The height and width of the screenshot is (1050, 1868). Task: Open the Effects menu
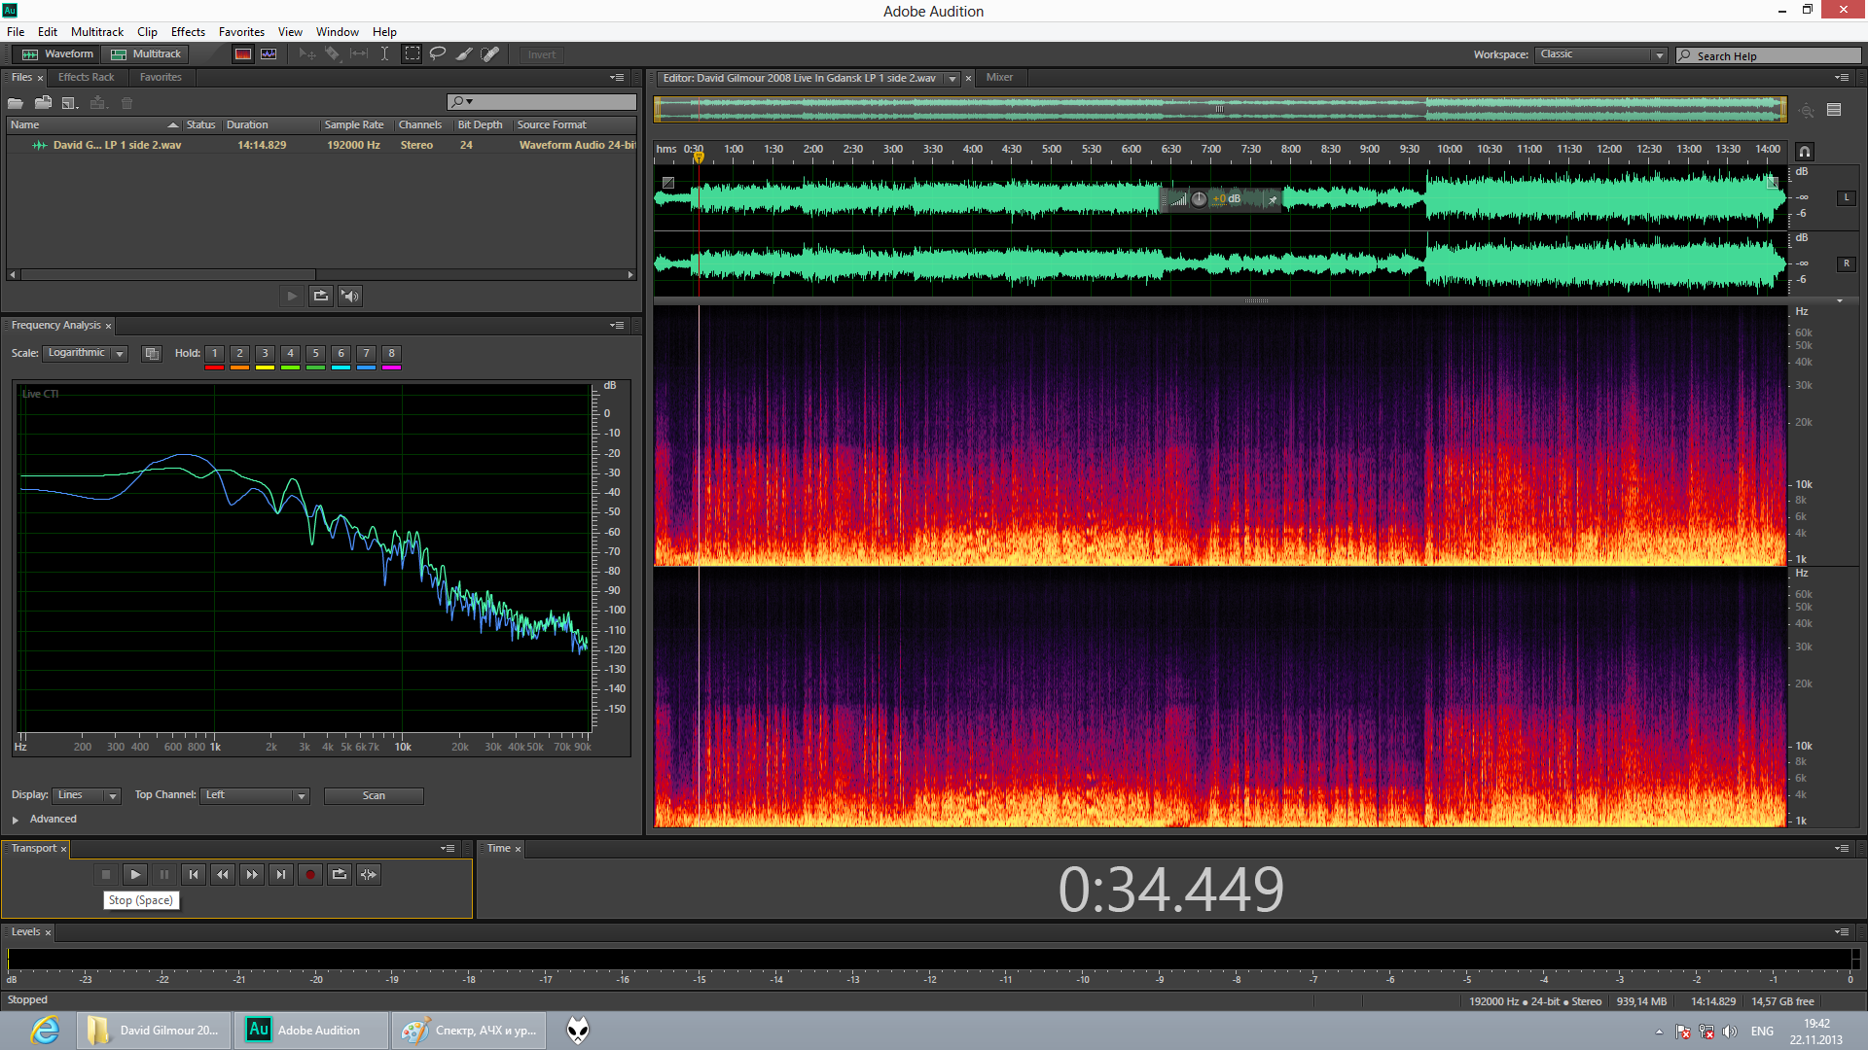pyautogui.click(x=188, y=32)
